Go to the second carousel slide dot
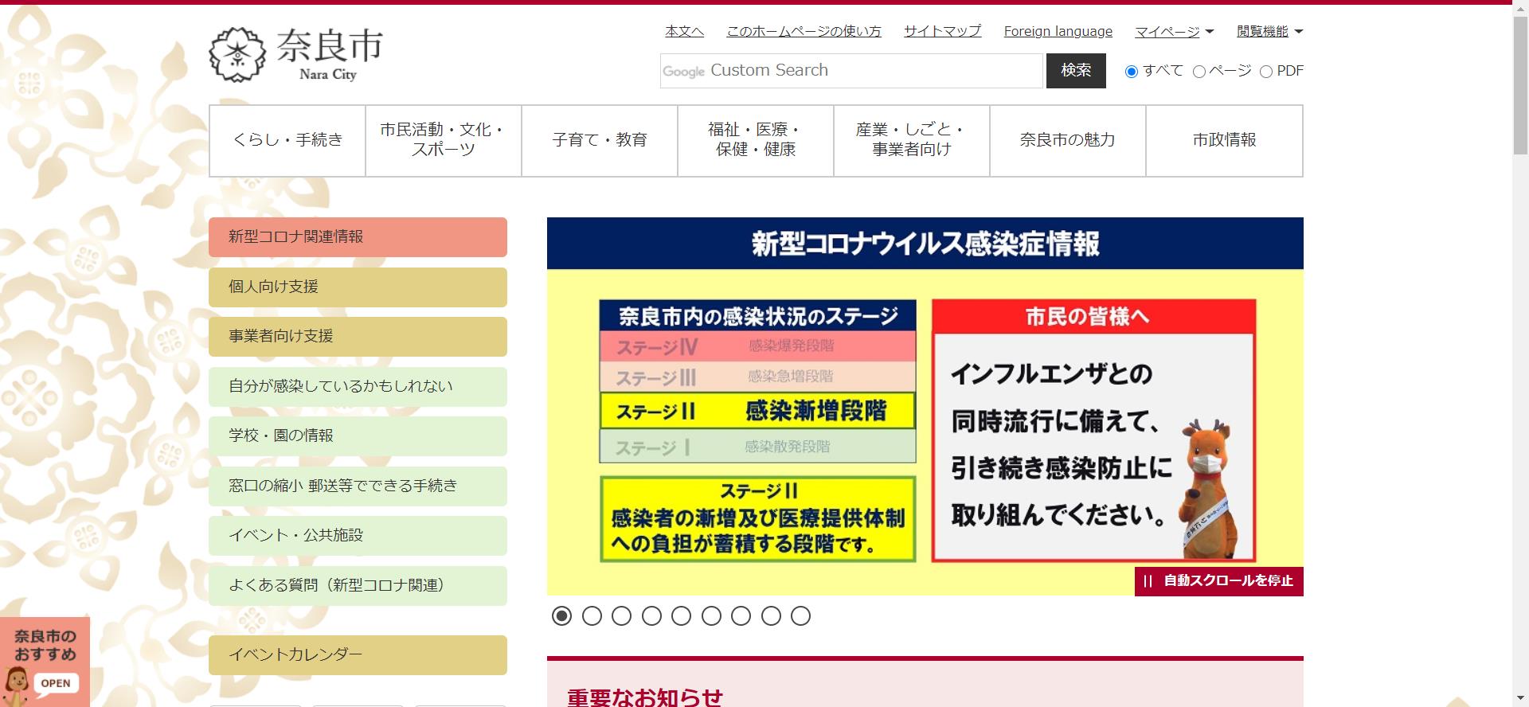This screenshot has height=707, width=1529. (592, 615)
